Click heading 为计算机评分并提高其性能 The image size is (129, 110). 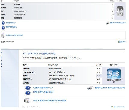pyautogui.click(x=39, y=53)
